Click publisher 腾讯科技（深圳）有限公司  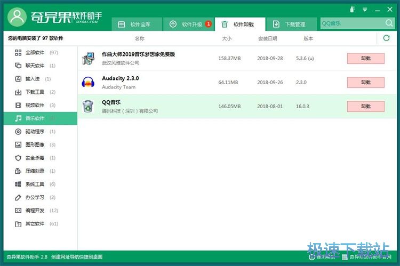coord(130,111)
